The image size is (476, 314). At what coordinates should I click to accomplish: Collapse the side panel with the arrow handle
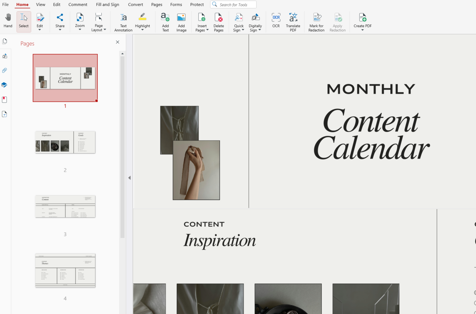coord(129,178)
